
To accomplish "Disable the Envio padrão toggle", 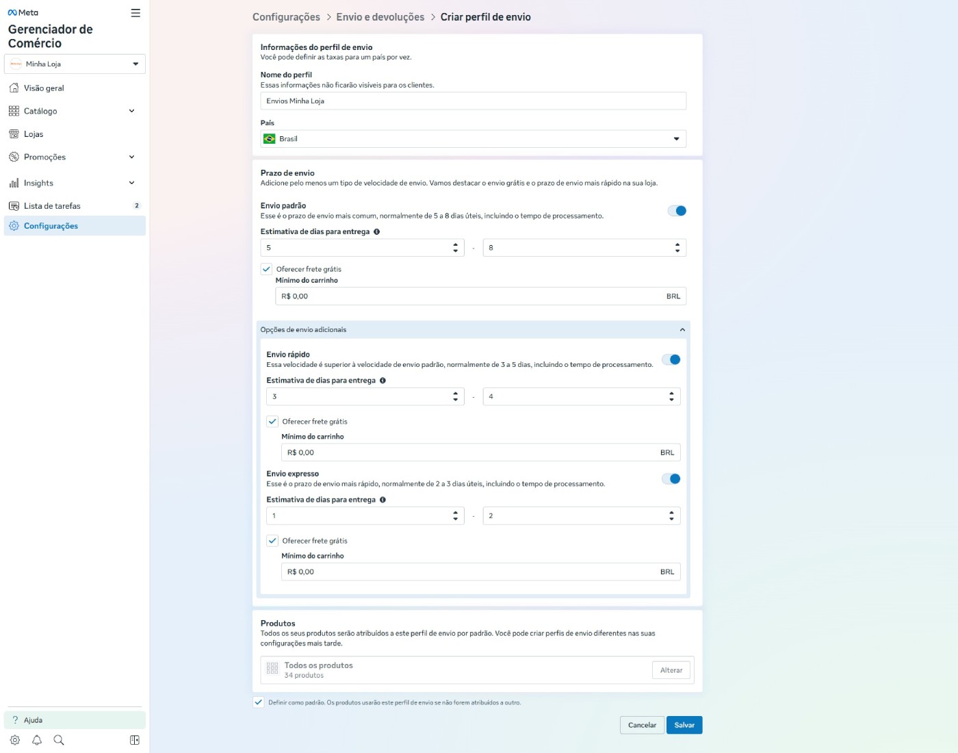I will tap(677, 211).
